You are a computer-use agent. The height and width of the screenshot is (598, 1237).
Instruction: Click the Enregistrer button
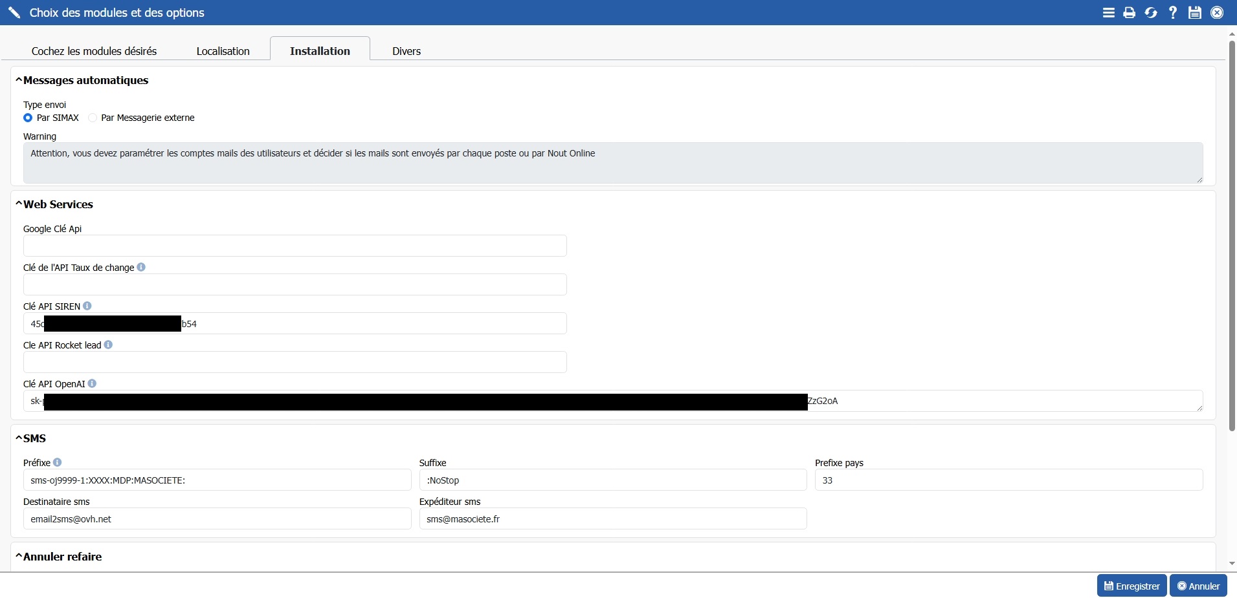point(1131,586)
